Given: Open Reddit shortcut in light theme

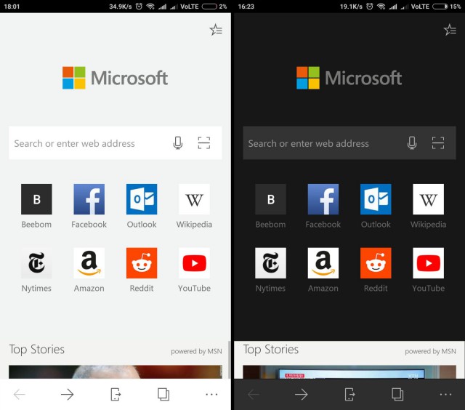Looking at the screenshot, I should click(x=142, y=270).
